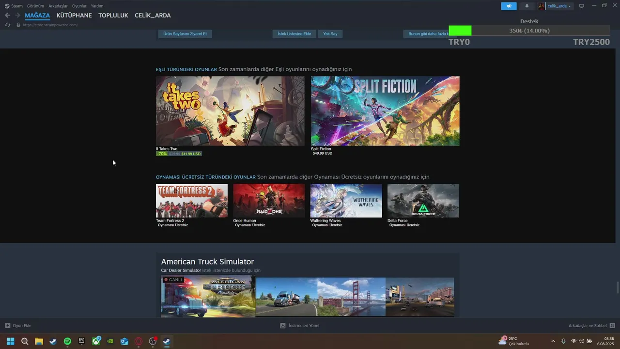Click İstek Listesine Ekle button

[294, 34]
